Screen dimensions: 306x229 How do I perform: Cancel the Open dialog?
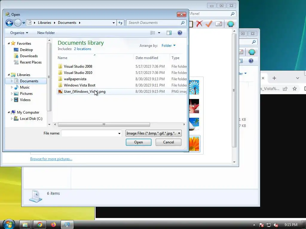pos(169,142)
